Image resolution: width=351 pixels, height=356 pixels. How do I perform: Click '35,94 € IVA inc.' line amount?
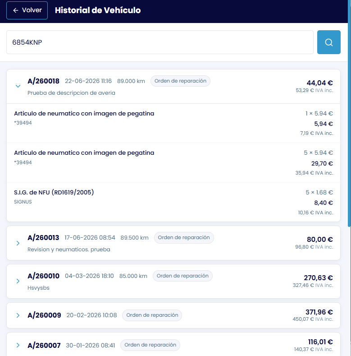point(314,173)
